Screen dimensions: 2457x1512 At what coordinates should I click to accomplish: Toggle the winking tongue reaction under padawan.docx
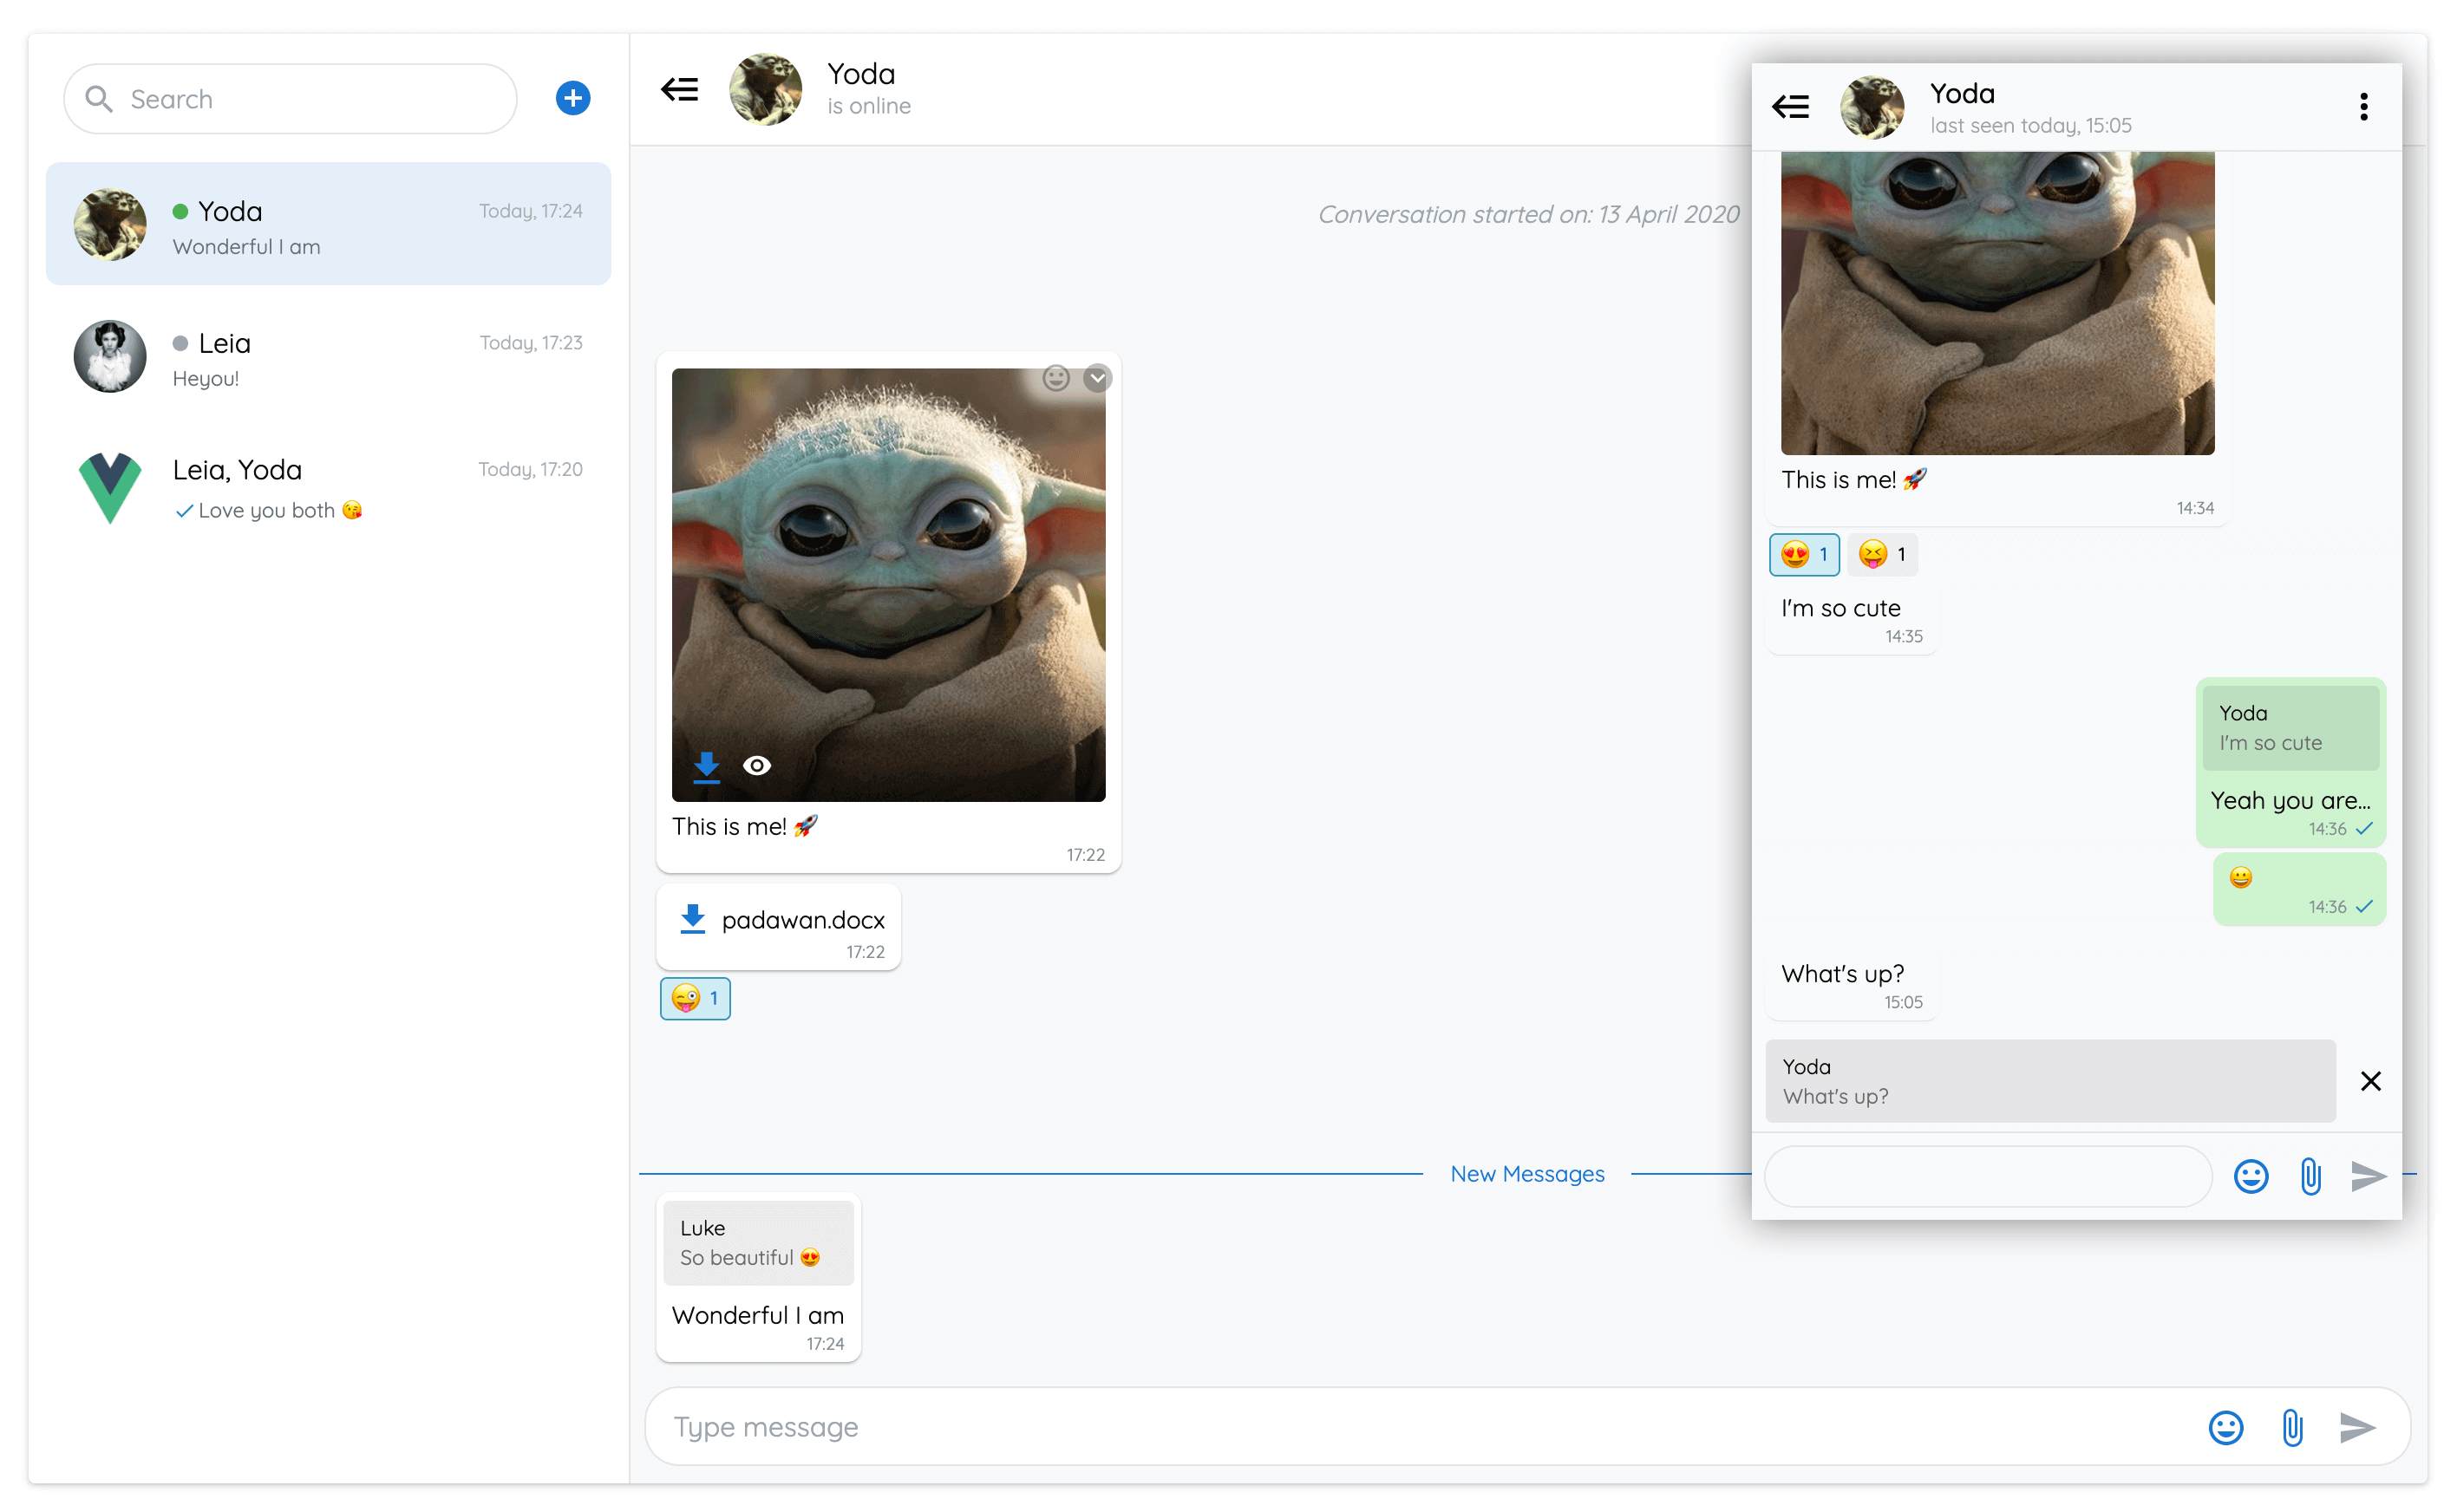coord(695,997)
